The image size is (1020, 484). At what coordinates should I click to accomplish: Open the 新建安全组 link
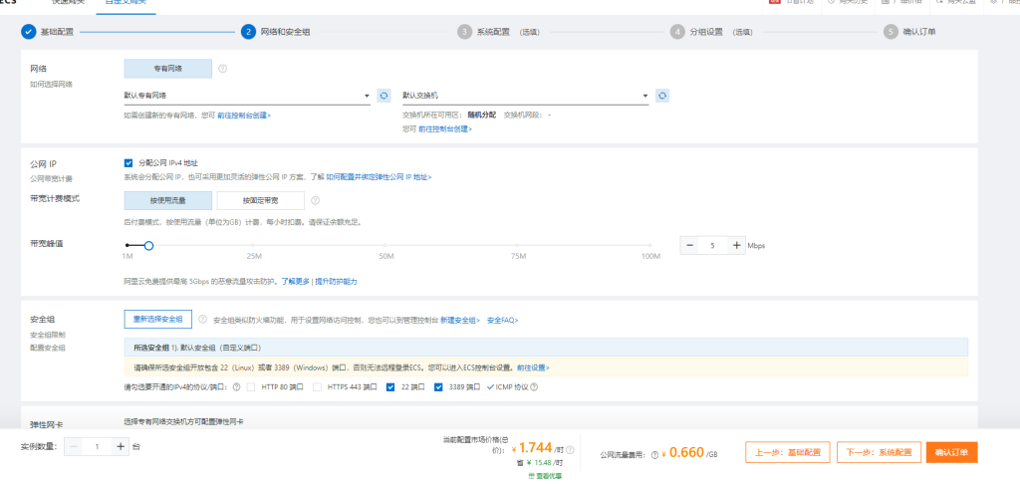point(460,320)
